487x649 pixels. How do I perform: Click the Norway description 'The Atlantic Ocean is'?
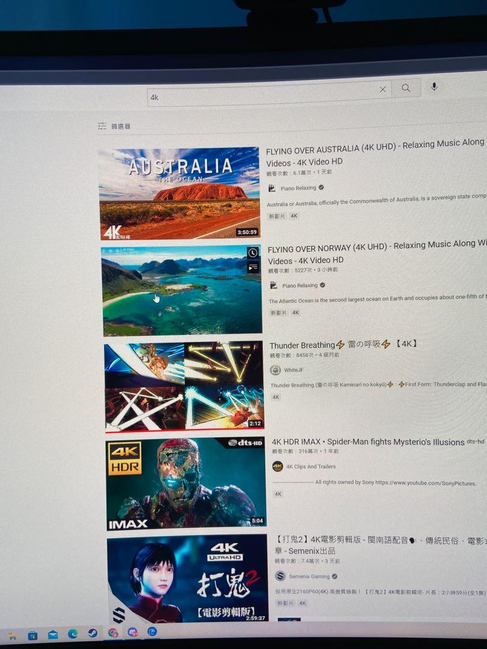pos(377,299)
